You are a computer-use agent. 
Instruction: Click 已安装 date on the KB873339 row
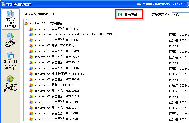click(x=179, y=74)
